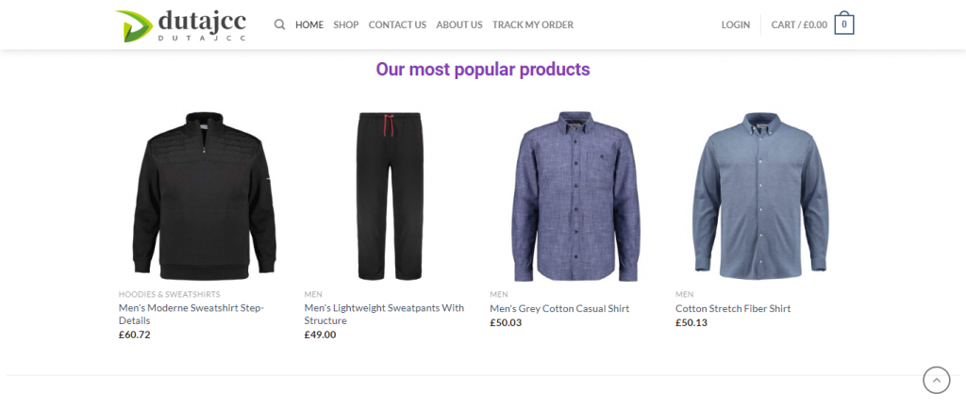Image resolution: width=966 pixels, height=408 pixels.
Task: View the Cotton Stretch Fiber Shirt image
Action: (761, 195)
